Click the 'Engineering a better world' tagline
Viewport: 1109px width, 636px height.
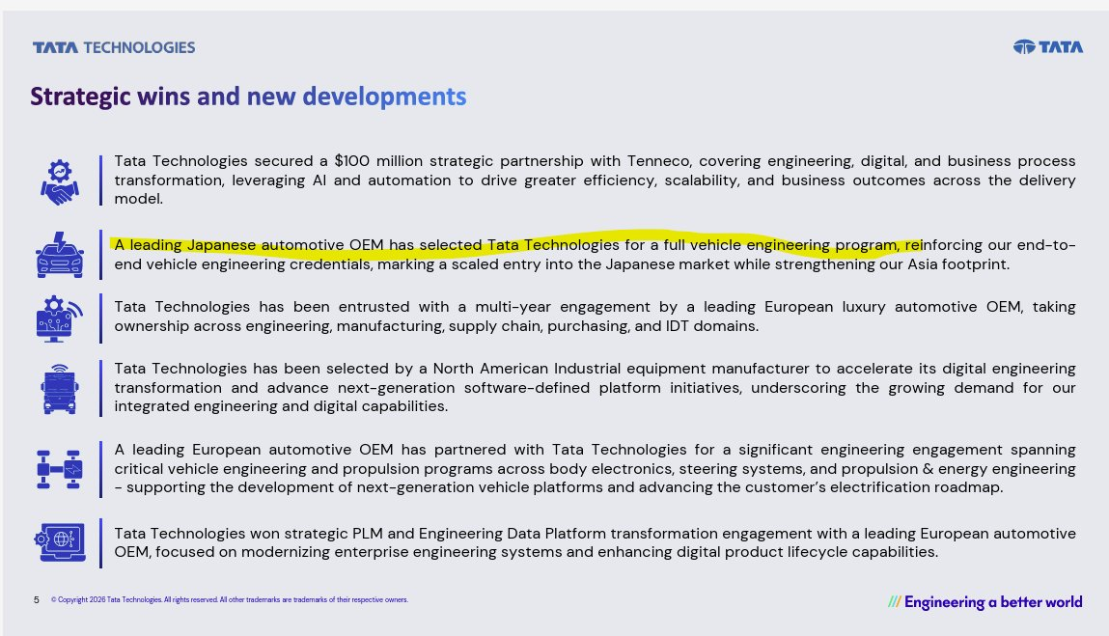985,602
